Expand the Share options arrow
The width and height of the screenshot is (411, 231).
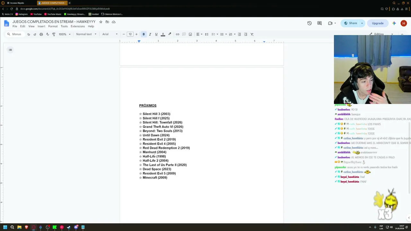point(362,23)
